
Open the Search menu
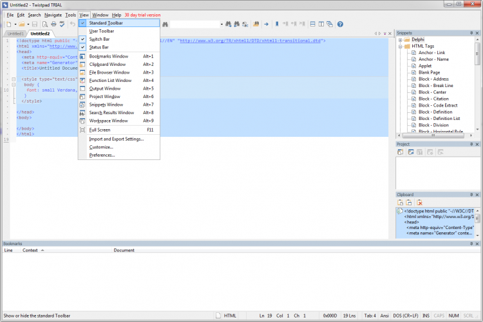pyautogui.click(x=34, y=15)
